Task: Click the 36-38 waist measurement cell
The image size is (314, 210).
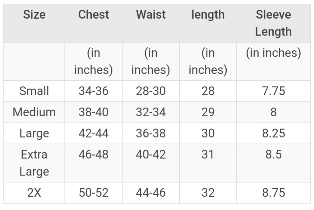Action: point(151,133)
